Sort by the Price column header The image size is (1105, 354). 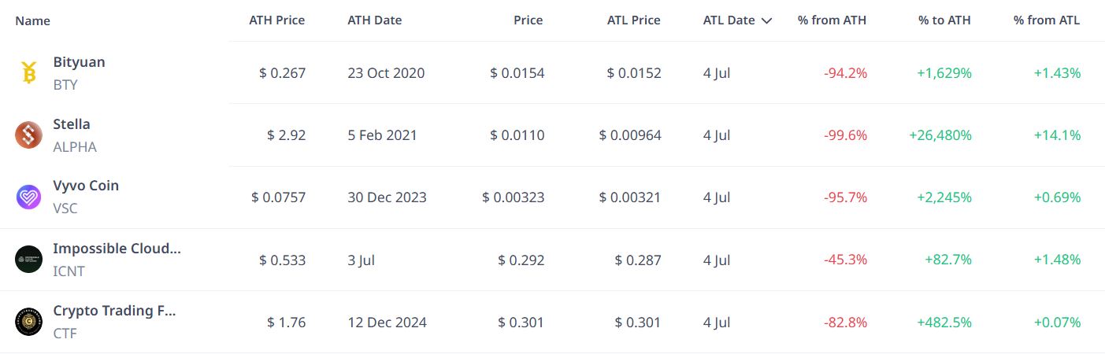528,20
